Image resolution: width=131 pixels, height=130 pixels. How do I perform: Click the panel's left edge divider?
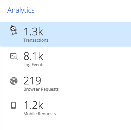pos(0,65)
